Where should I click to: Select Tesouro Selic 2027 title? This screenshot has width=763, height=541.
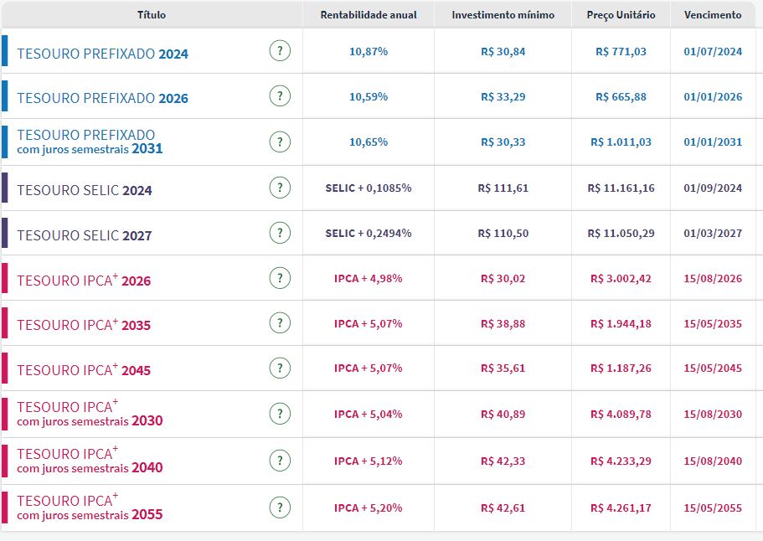[x=85, y=235]
